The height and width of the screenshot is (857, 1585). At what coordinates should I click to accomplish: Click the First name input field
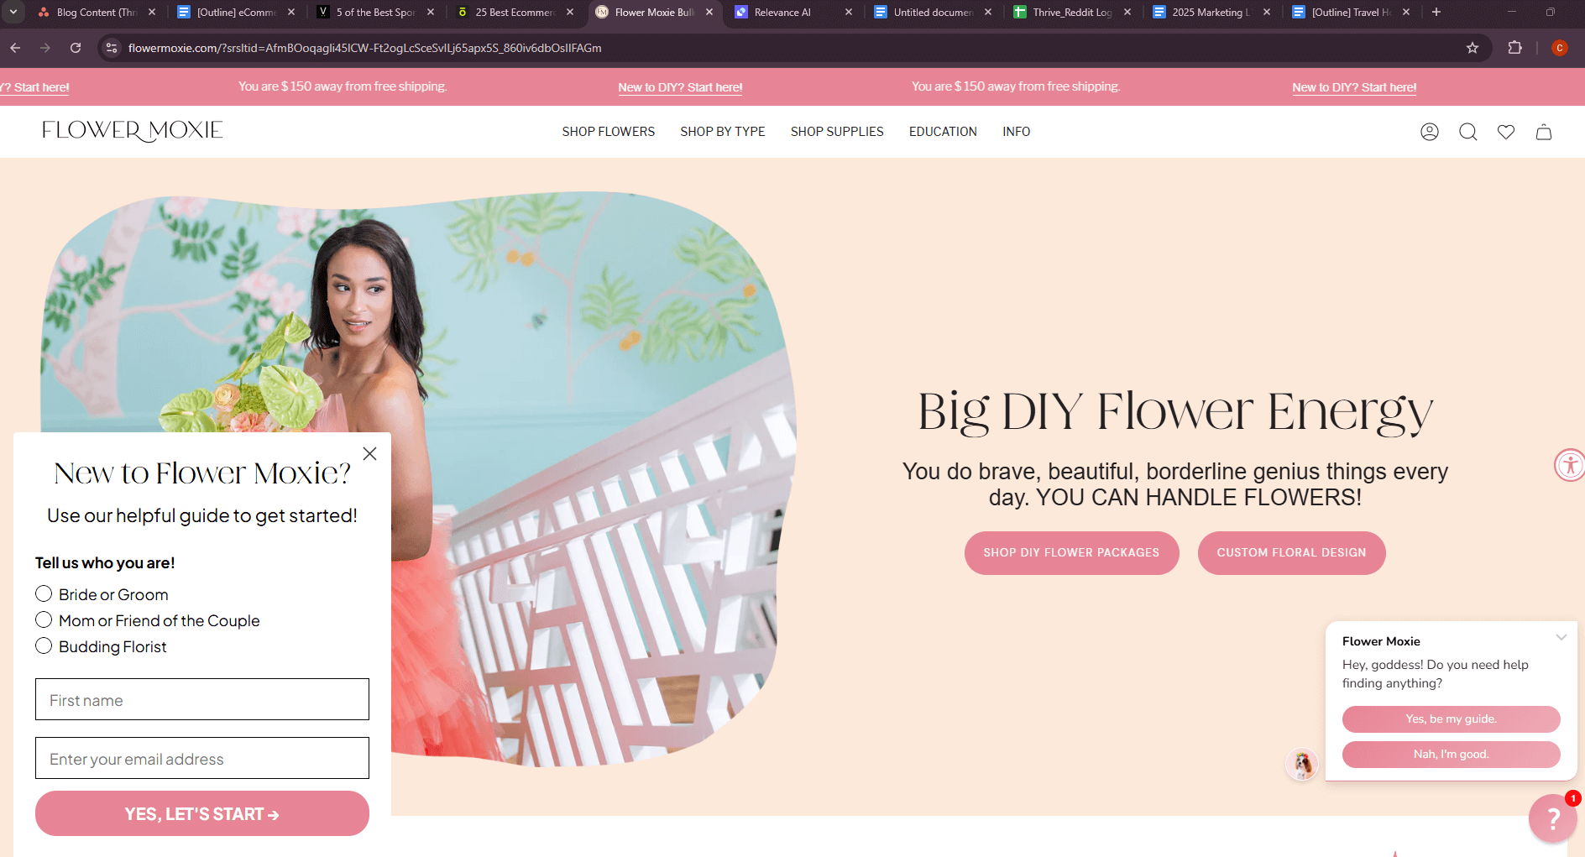[202, 699]
